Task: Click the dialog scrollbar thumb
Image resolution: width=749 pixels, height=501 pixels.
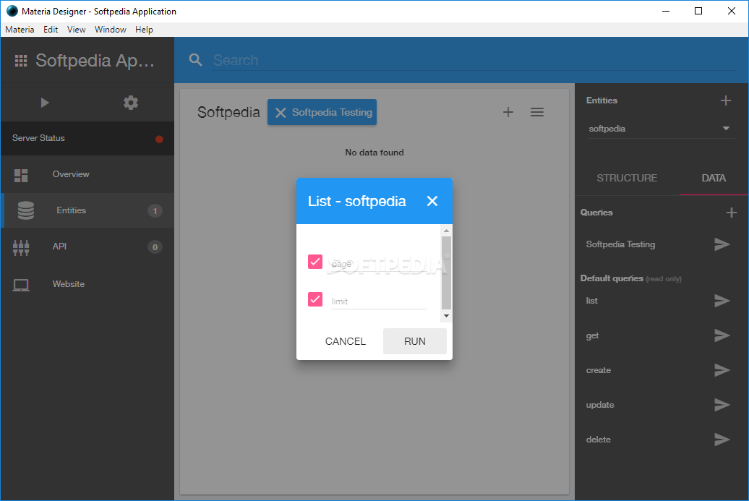Action: [x=446, y=273]
